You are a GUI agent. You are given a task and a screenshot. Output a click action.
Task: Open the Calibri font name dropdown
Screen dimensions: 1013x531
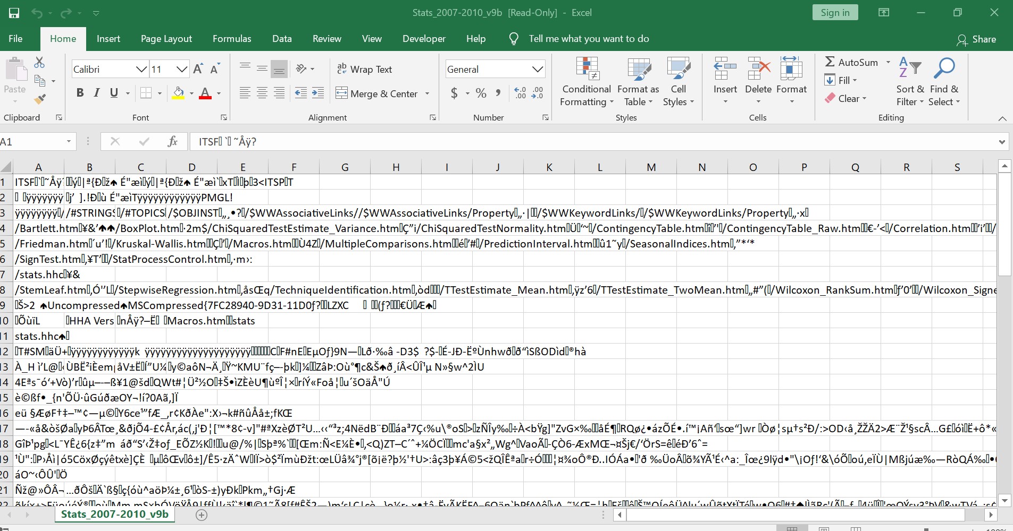(141, 69)
